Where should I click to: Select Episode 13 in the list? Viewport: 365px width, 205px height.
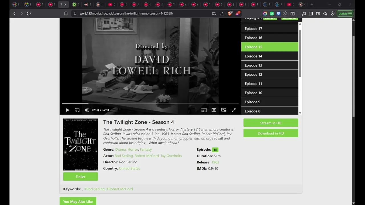tap(269, 65)
